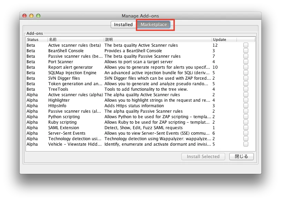Select the SQLMap Injection Engine checkbox

point(246,73)
